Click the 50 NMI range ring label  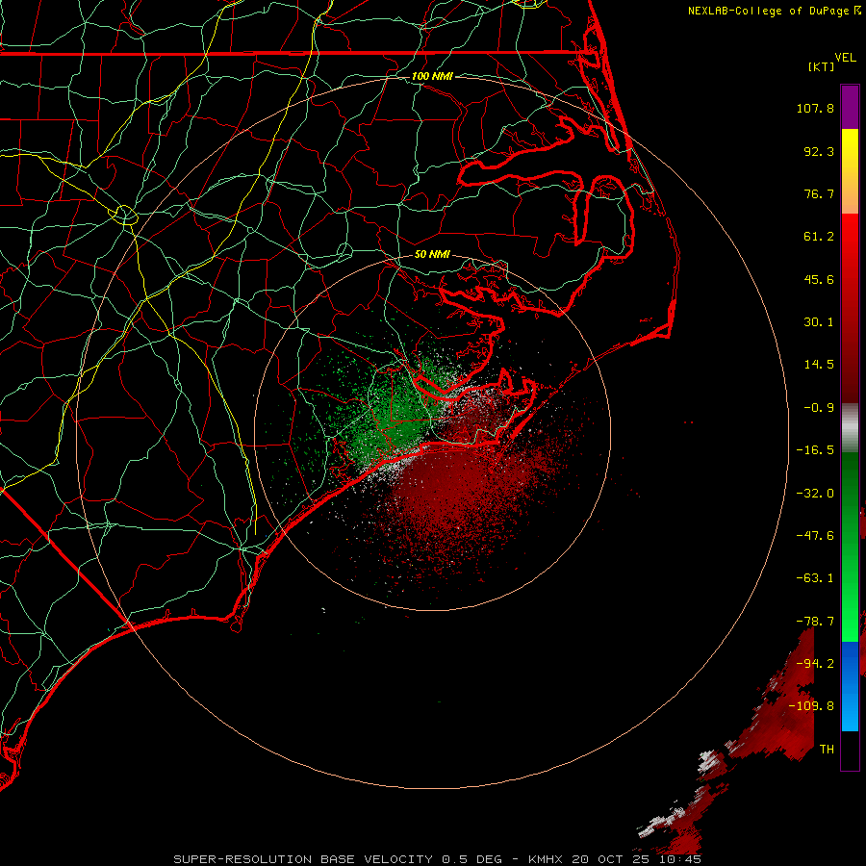tap(432, 254)
